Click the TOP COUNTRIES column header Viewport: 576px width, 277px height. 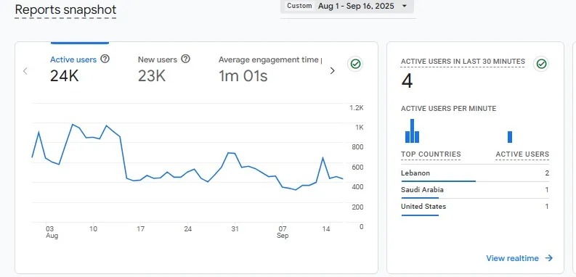tap(431, 154)
